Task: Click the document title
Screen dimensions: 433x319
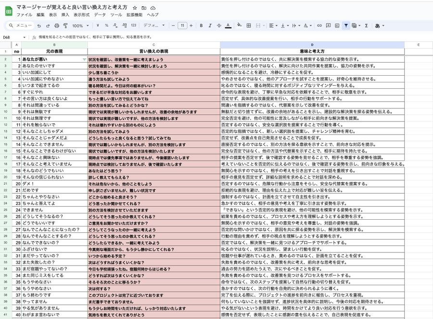Action: [x=72, y=7]
